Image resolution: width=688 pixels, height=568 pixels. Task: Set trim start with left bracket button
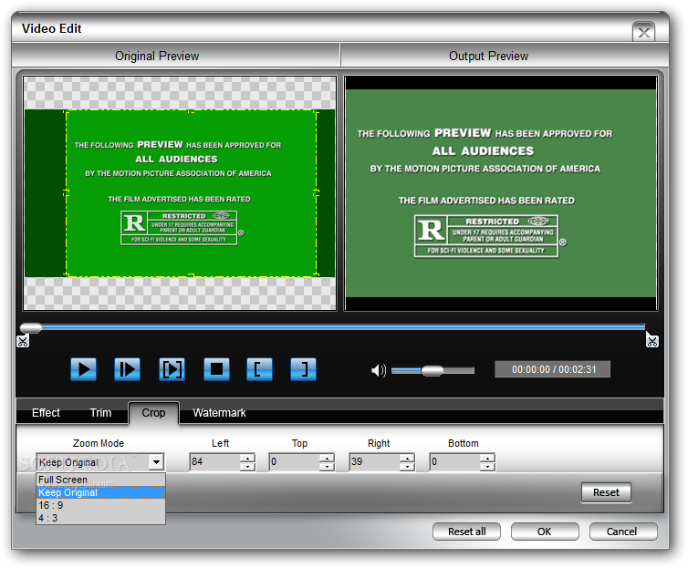pos(259,369)
